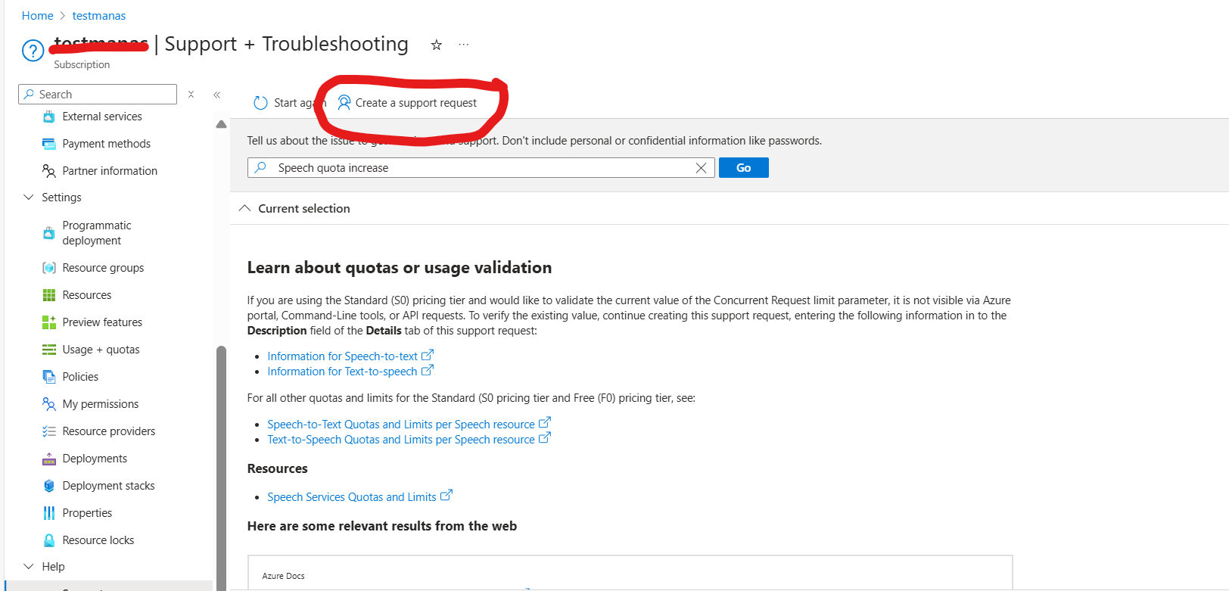Click the sidebar scroll up arrow

[221, 124]
